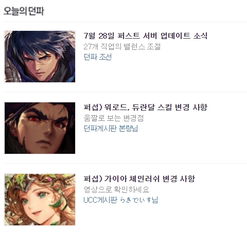Click 밸런스 in the first item's description
The width and height of the screenshot is (247, 232).
click(134, 47)
